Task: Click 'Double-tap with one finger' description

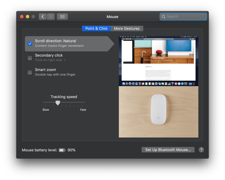Action: click(x=55, y=75)
